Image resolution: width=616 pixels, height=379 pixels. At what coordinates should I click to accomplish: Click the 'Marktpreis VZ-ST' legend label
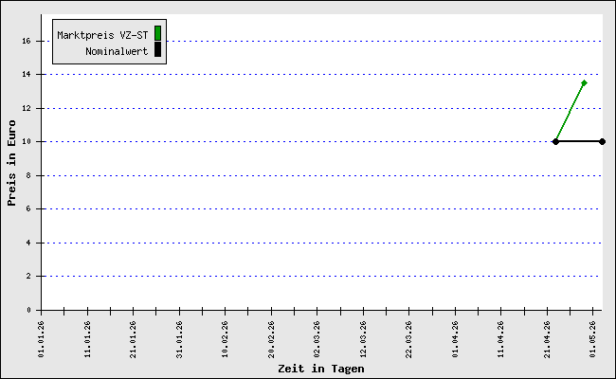(102, 35)
